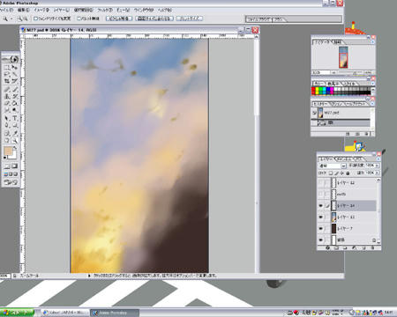
Task: Open the Layers panel flyout menu
Action: (378, 158)
